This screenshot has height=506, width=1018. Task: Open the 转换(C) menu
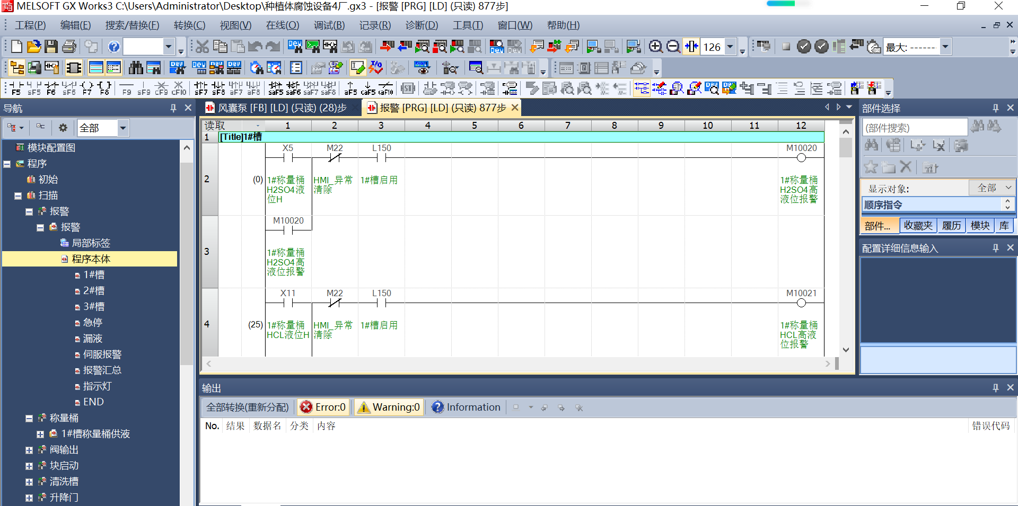click(x=189, y=25)
